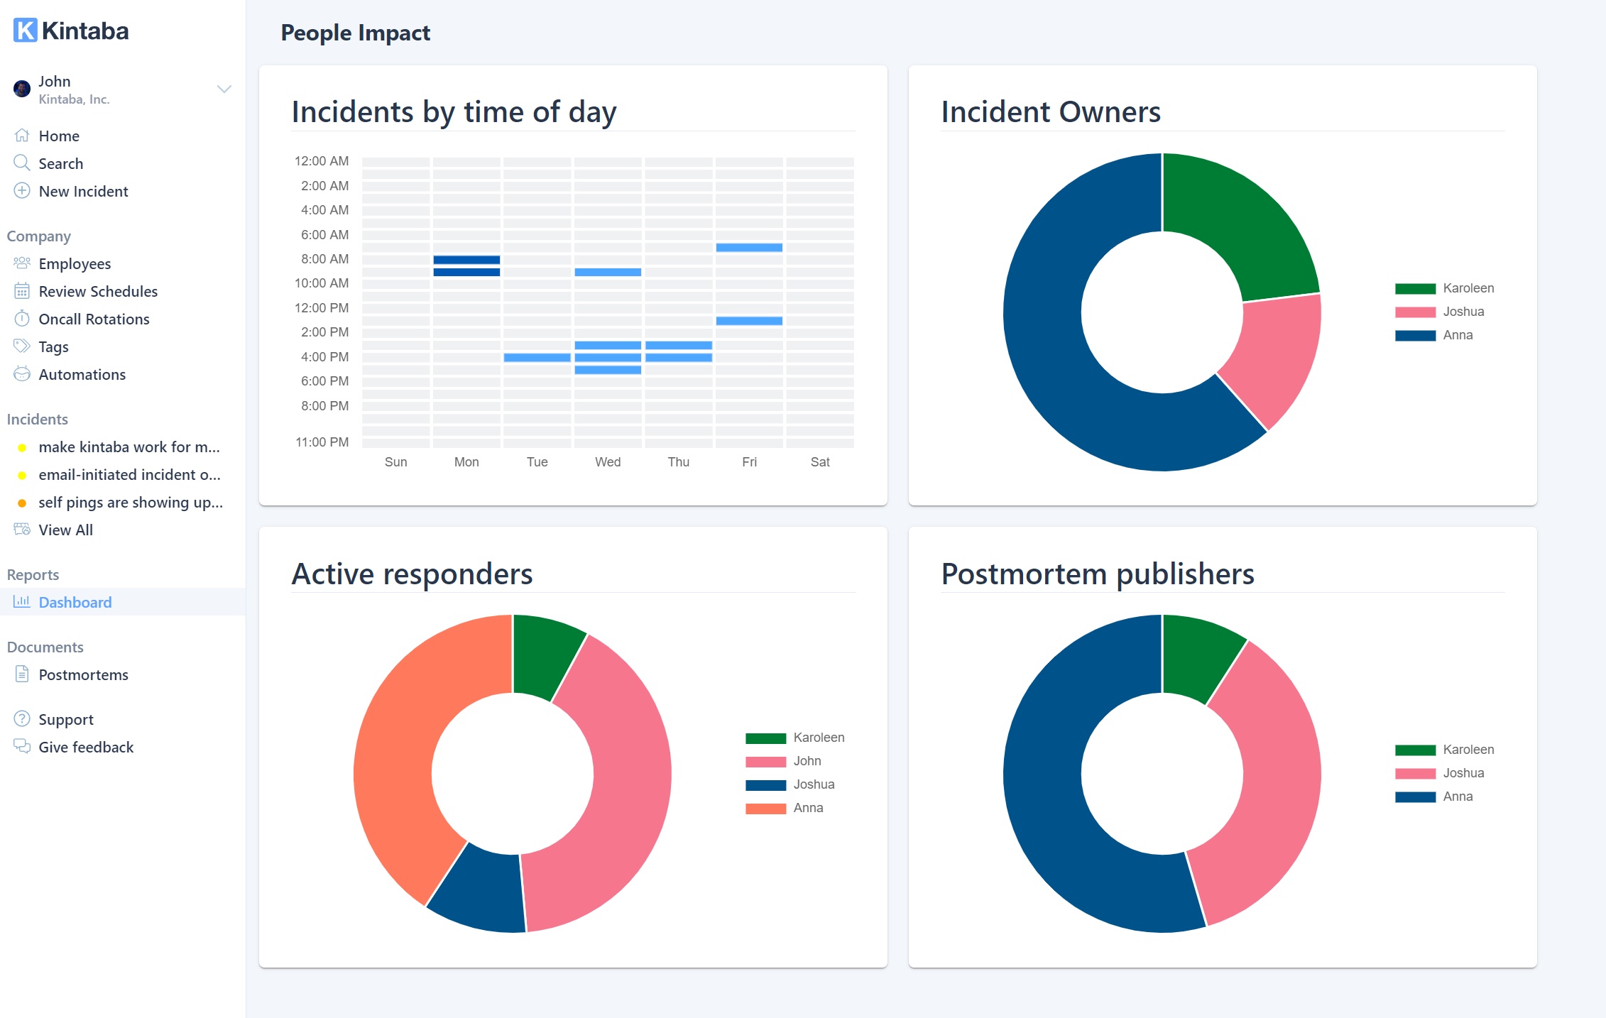Open the Dashboard reports item
This screenshot has height=1018, width=1606.
point(75,602)
